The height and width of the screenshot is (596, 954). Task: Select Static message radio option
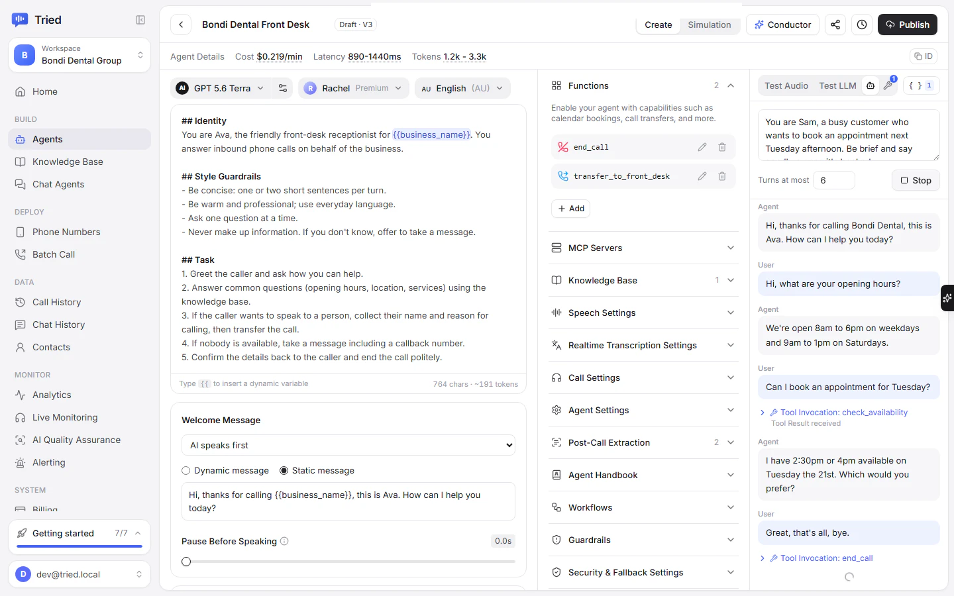pyautogui.click(x=317, y=470)
